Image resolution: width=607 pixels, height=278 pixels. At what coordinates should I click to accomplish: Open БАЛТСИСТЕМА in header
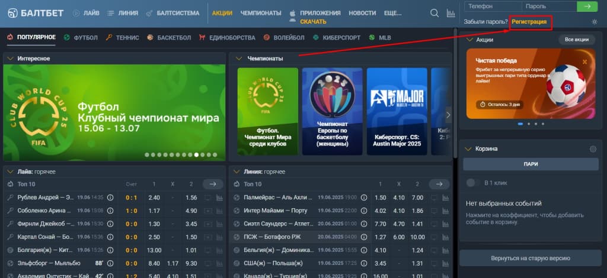(x=172, y=13)
